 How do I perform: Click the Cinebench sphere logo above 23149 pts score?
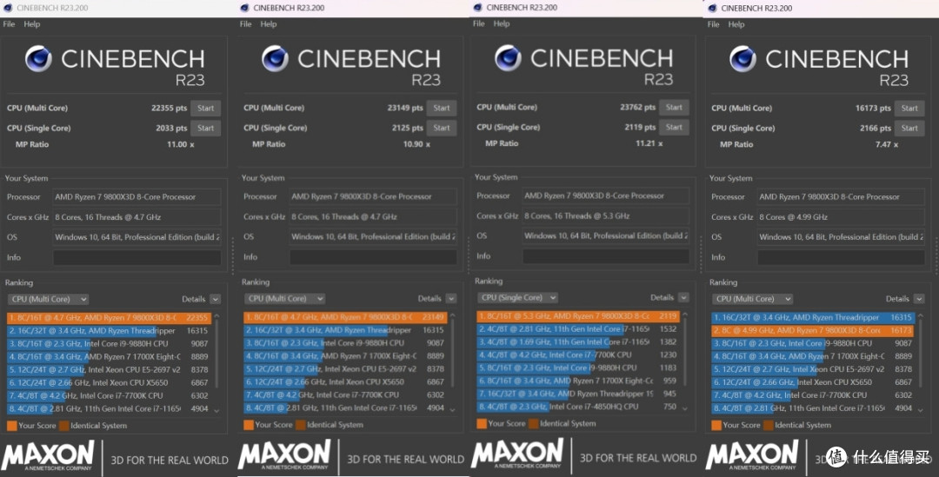pos(275,59)
